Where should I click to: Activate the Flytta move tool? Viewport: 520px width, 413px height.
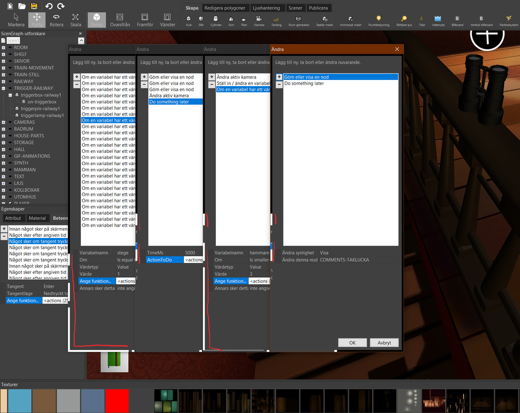[x=37, y=20]
